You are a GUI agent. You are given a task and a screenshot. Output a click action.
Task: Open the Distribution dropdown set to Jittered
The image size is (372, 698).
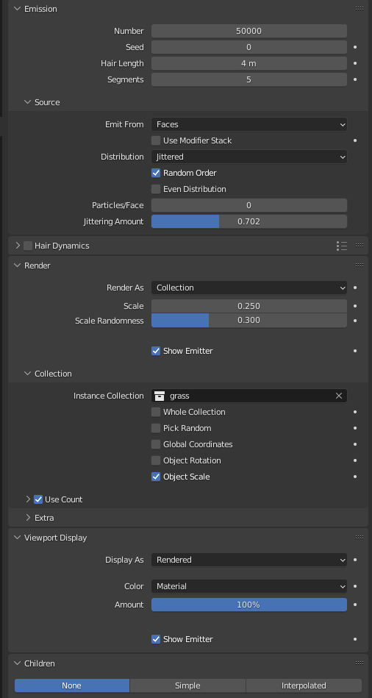[248, 157]
